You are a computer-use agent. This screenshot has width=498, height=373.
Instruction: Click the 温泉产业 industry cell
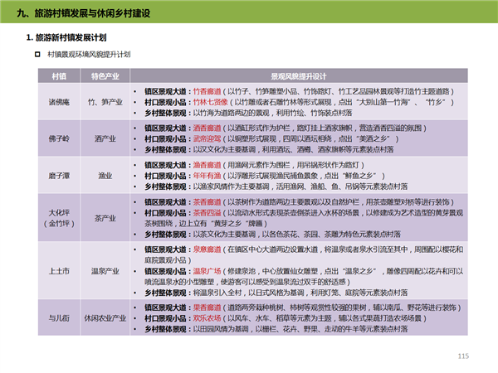point(104,270)
